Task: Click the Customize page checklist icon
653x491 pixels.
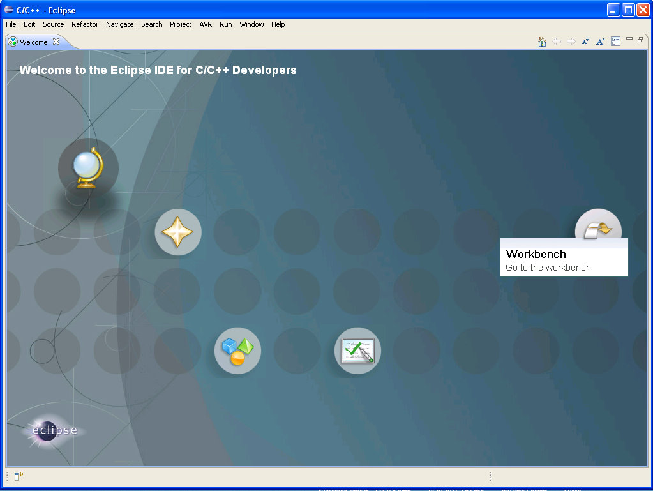Action: point(615,42)
